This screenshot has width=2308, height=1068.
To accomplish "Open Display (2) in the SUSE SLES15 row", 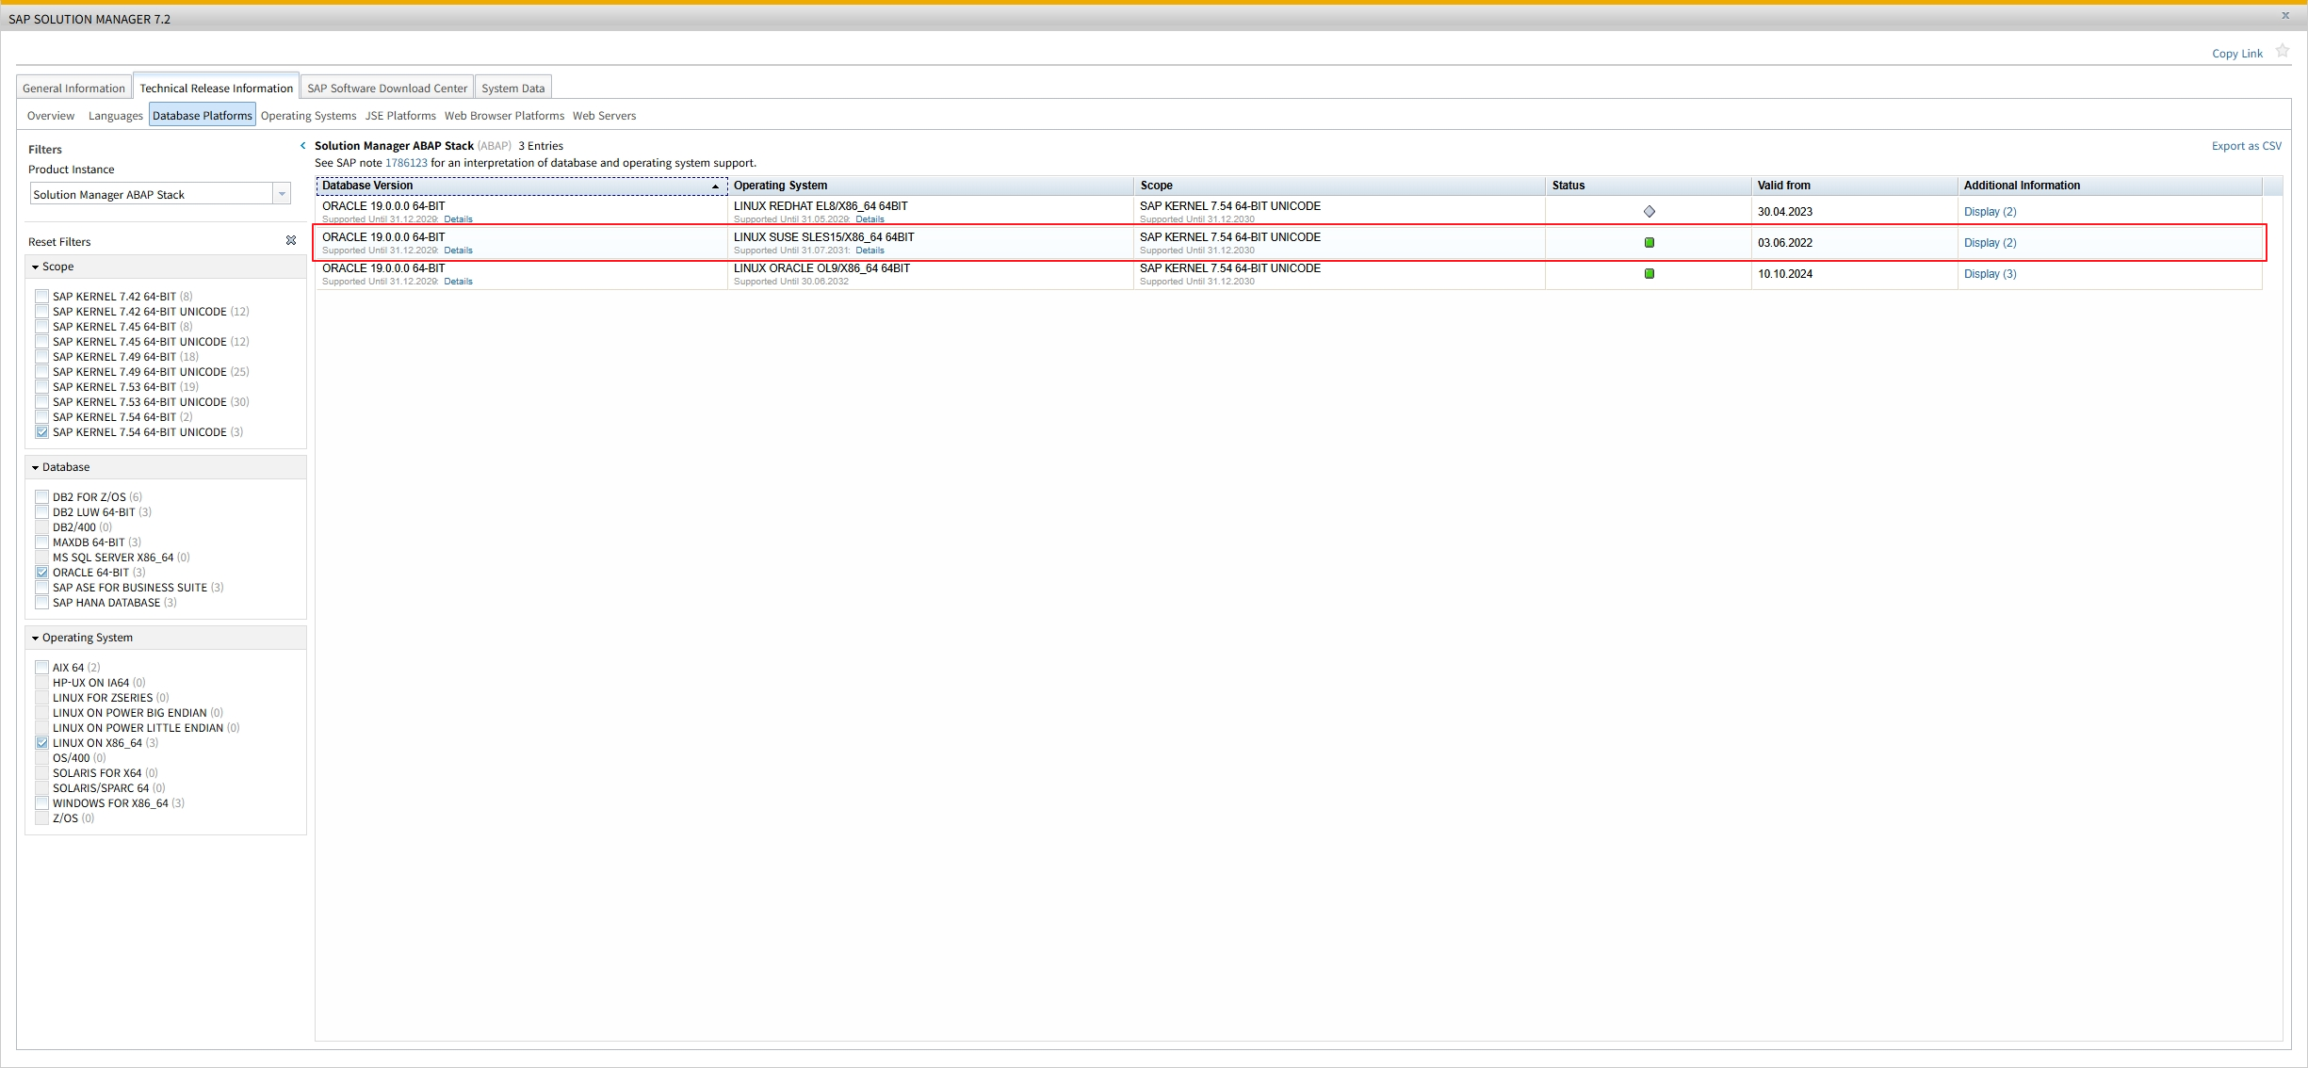I will click(x=1990, y=243).
